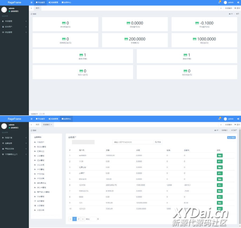
Task: Expand the 主要业务 sidebar menu
Action: [x=26, y=143]
